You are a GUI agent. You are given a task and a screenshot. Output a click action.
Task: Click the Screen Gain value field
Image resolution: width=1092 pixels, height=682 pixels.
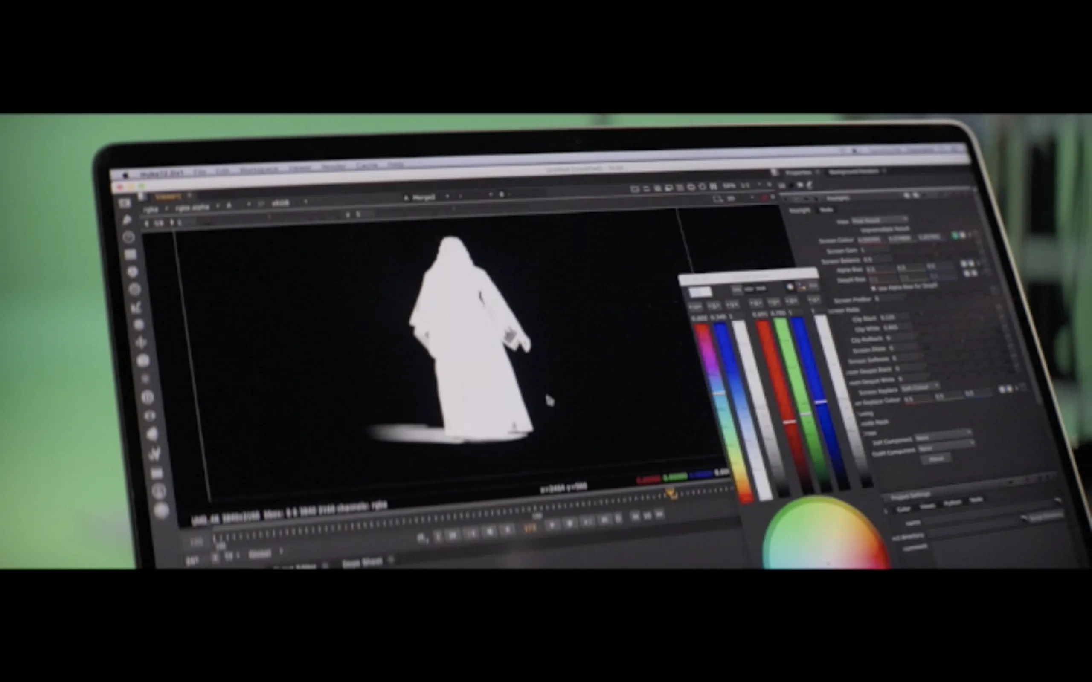(874, 249)
